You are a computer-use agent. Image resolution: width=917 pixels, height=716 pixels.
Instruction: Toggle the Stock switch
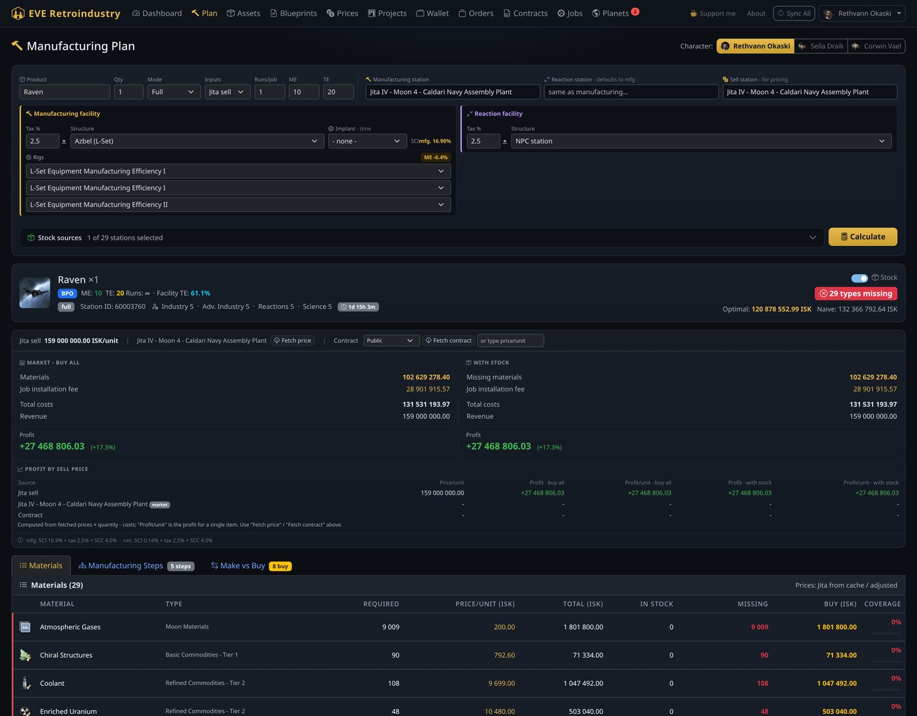tap(859, 278)
